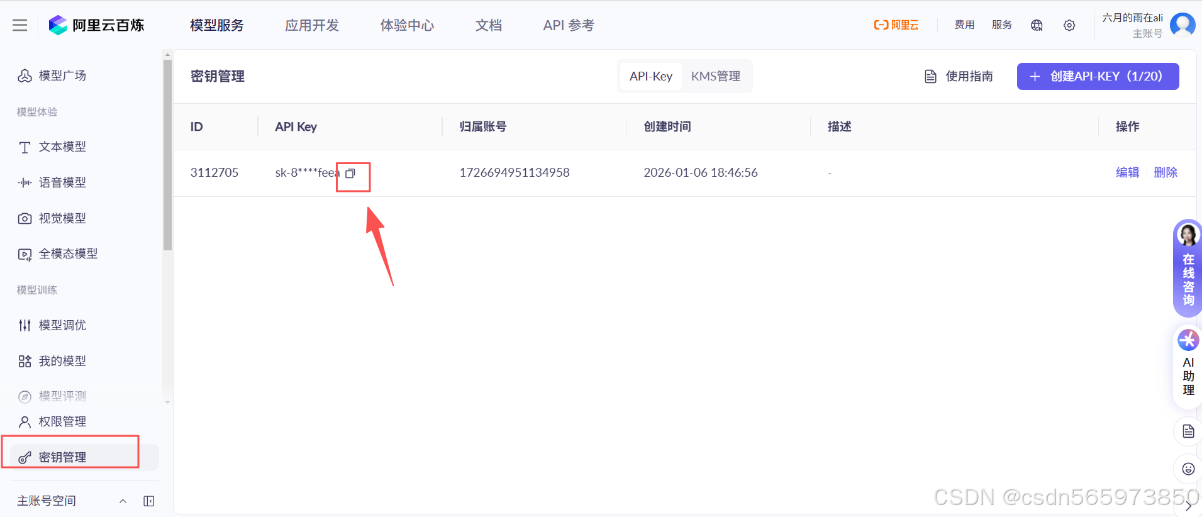1202x517 pixels.
Task: Open 全模态模型 in sidebar
Action: point(58,253)
